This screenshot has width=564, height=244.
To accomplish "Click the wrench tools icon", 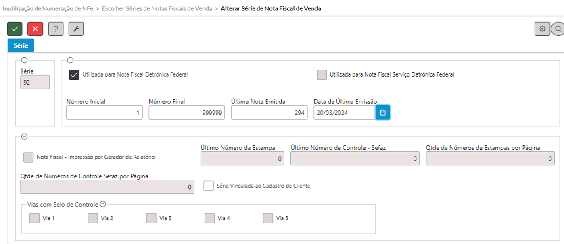I will tap(76, 29).
